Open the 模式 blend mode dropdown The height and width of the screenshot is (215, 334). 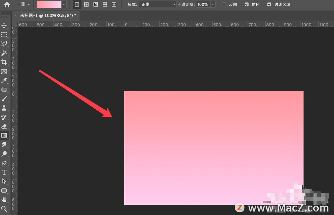[x=158, y=4]
